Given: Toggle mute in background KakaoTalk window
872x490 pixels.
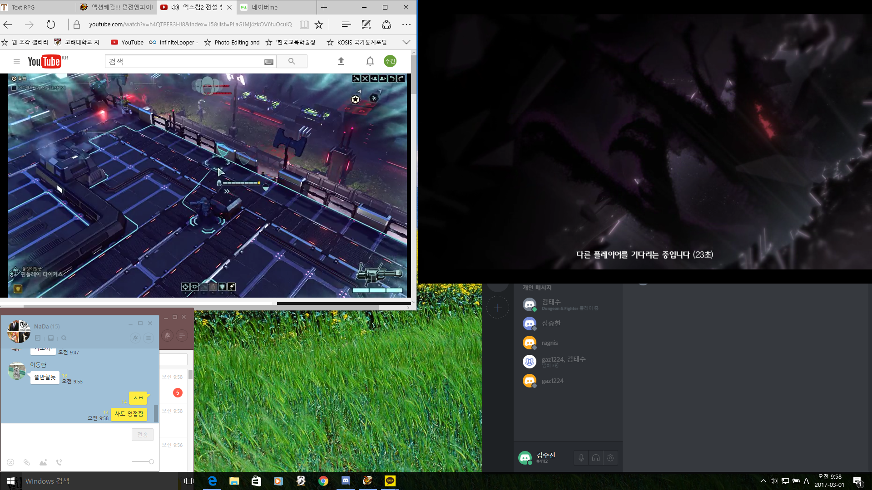Looking at the screenshot, I should coord(168,336).
